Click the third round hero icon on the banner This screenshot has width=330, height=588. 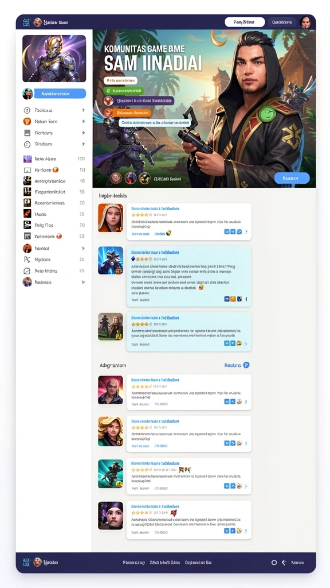coord(144,178)
